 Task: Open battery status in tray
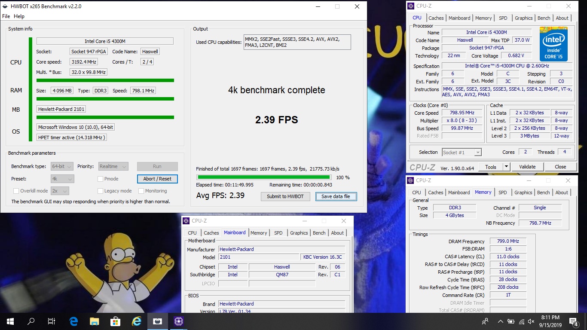(x=511, y=321)
